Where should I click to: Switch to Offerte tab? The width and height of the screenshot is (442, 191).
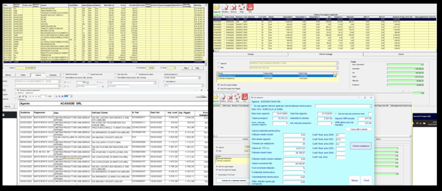8,75
